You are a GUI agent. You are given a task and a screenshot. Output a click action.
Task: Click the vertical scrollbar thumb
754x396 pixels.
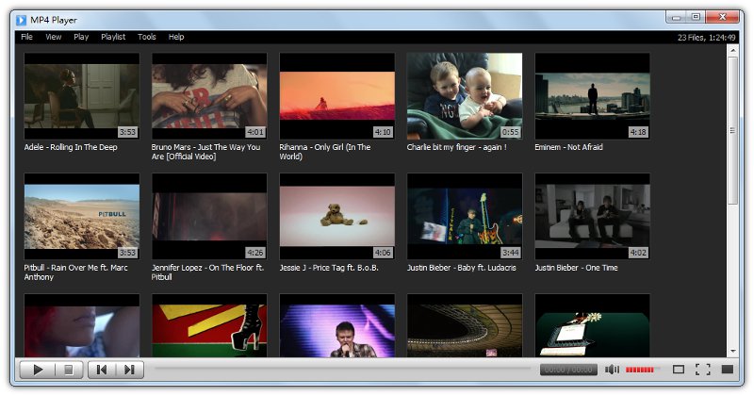coord(733,130)
